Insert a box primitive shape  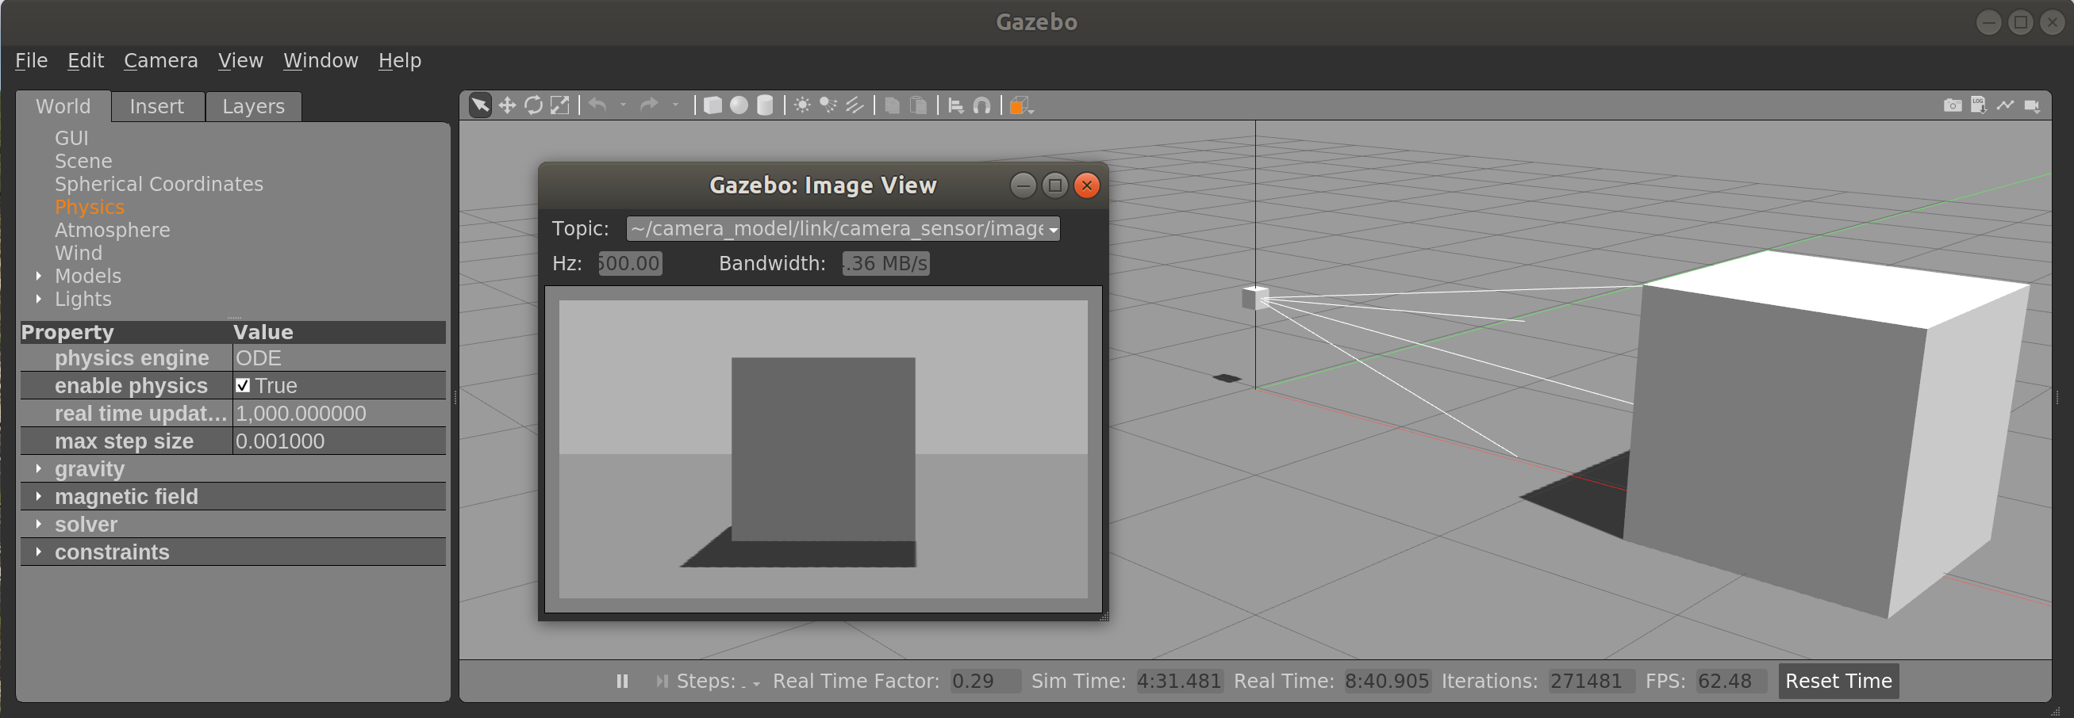point(712,105)
